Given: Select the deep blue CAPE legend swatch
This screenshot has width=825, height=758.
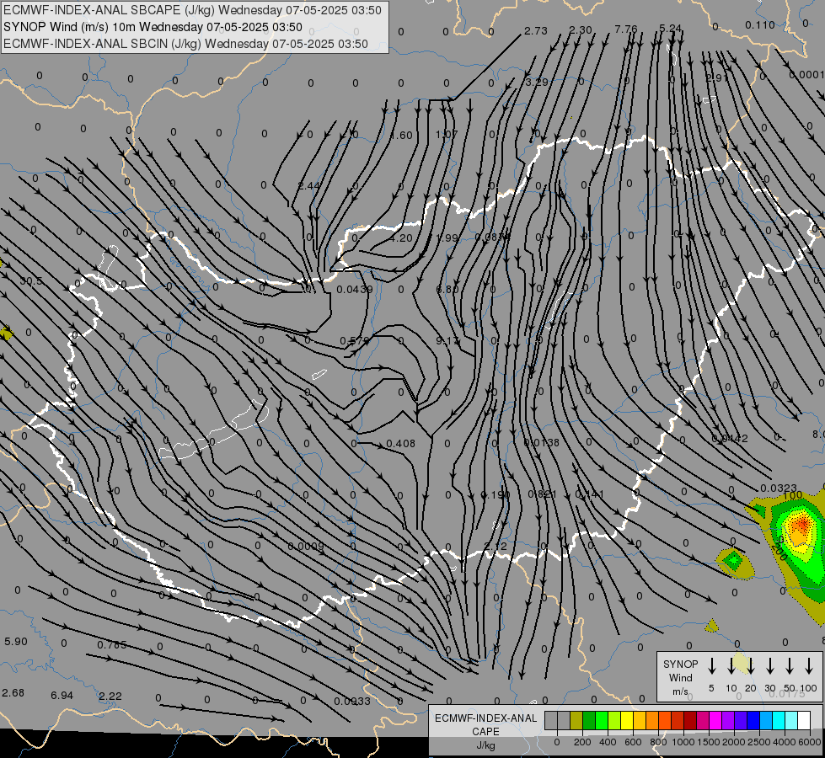Looking at the screenshot, I should click(x=753, y=720).
